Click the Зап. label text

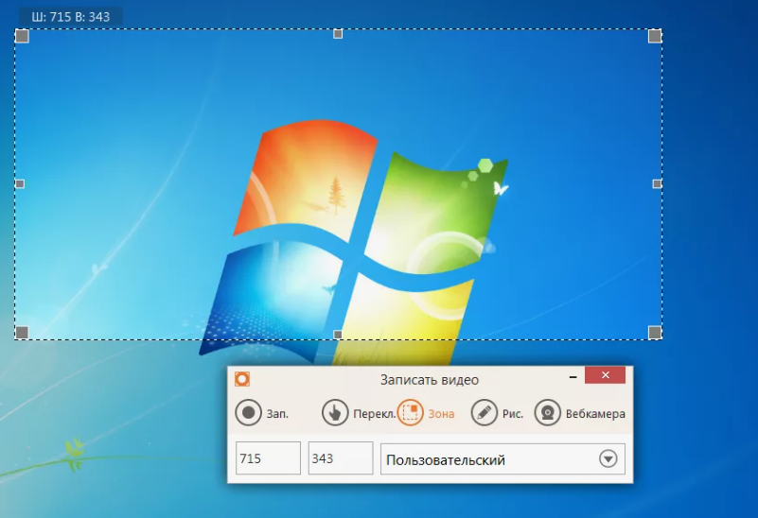(x=277, y=414)
